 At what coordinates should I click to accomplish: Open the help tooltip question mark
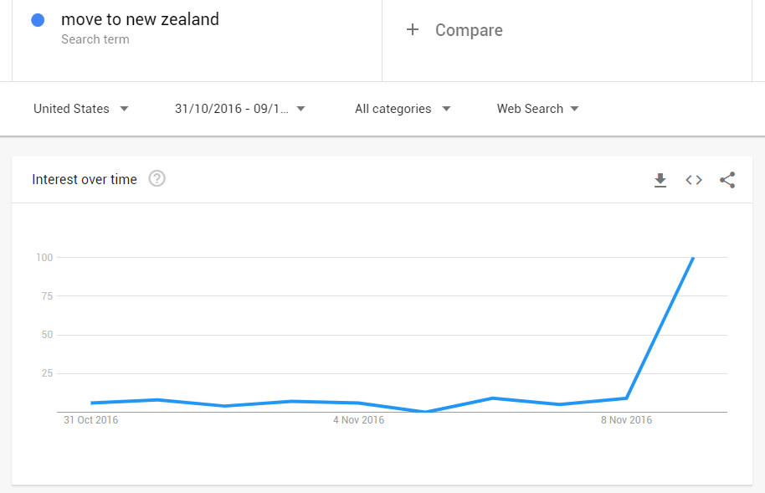[157, 178]
